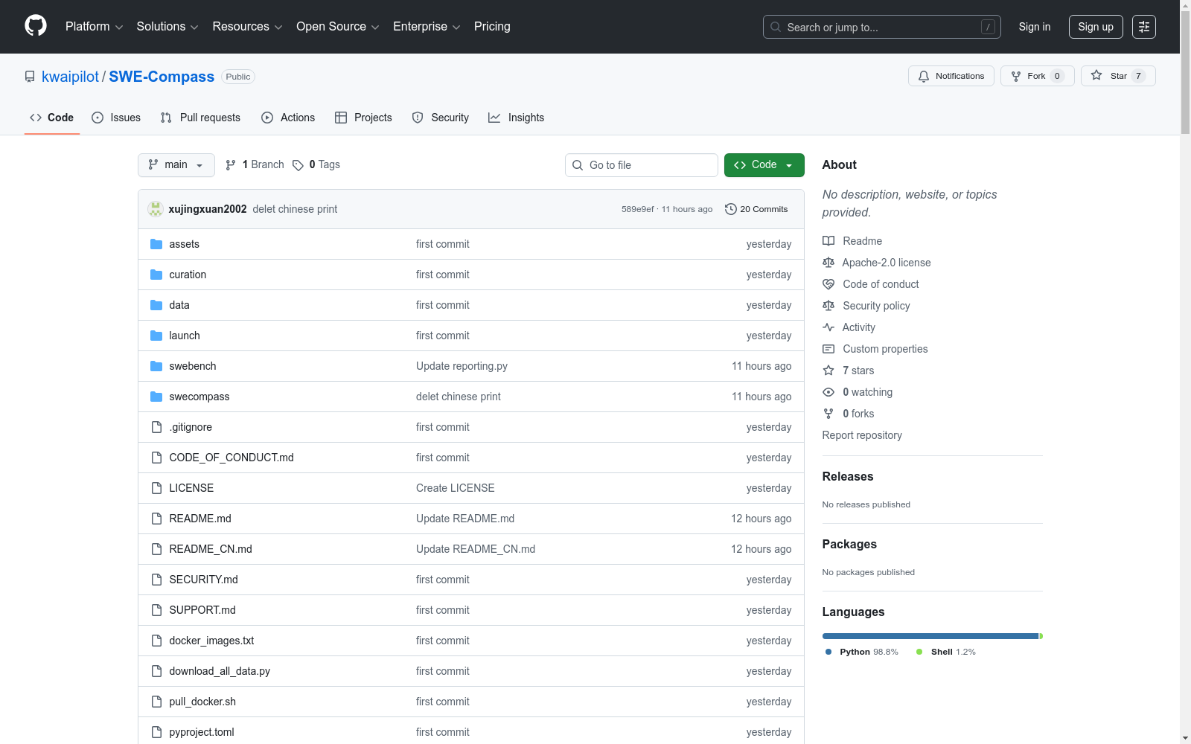Image resolution: width=1191 pixels, height=744 pixels.
Task: Open commit hash 589e9ef
Action: (638, 209)
